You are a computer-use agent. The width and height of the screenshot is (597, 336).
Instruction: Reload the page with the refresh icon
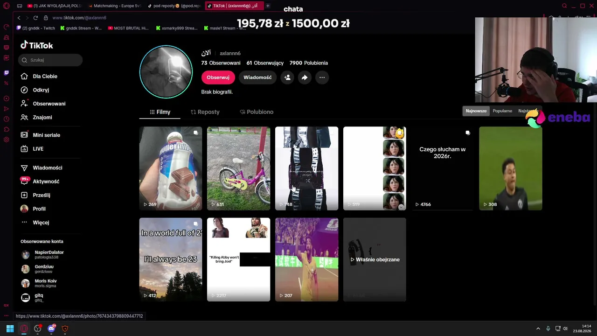click(36, 18)
